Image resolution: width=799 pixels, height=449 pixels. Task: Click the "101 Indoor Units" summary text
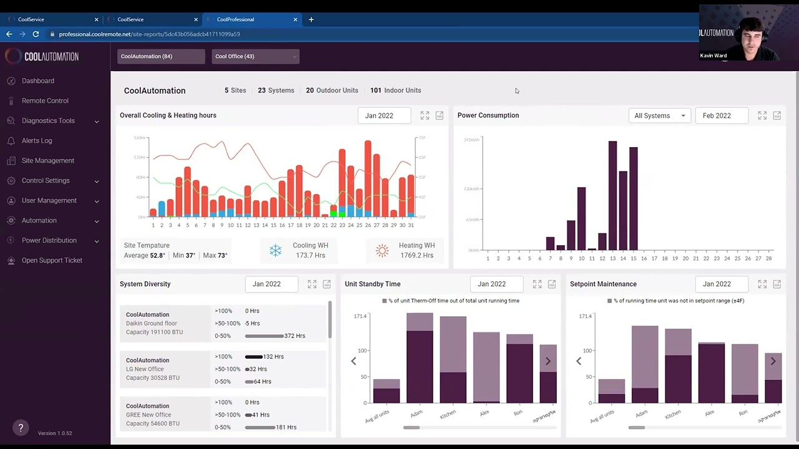[x=396, y=90]
